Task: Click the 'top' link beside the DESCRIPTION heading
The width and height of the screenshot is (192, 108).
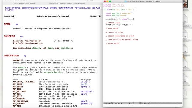Action: (25, 56)
